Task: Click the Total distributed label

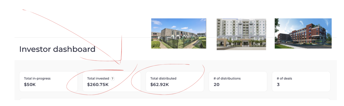Action: pyautogui.click(x=163, y=78)
